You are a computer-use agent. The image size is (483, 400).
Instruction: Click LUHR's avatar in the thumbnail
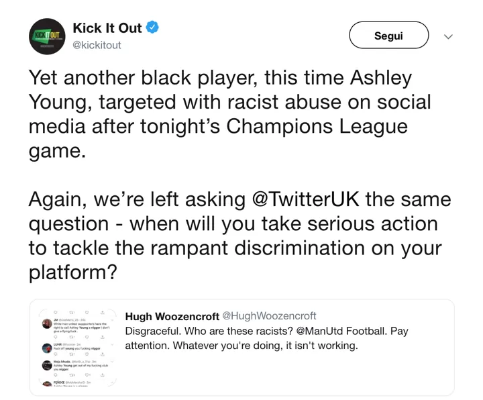click(x=47, y=348)
